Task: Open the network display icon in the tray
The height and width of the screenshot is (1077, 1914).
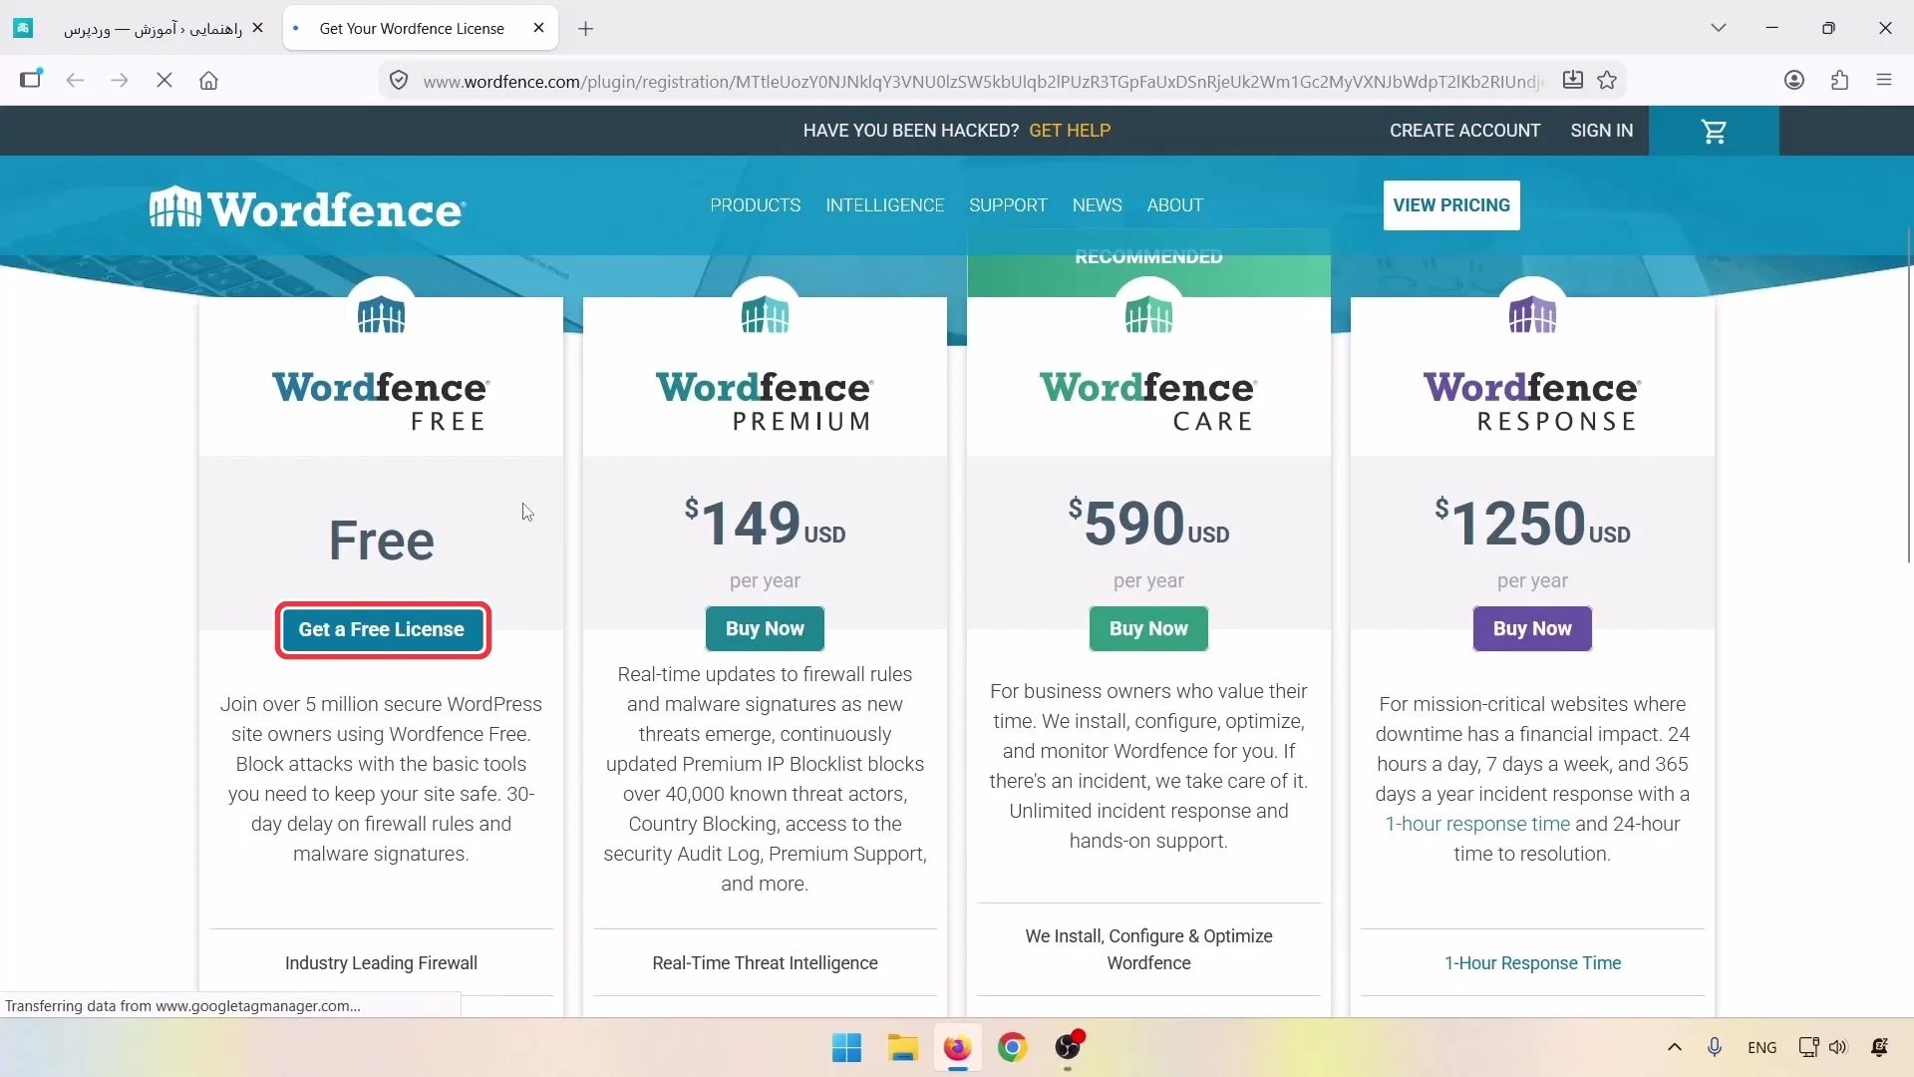Action: click(x=1807, y=1047)
